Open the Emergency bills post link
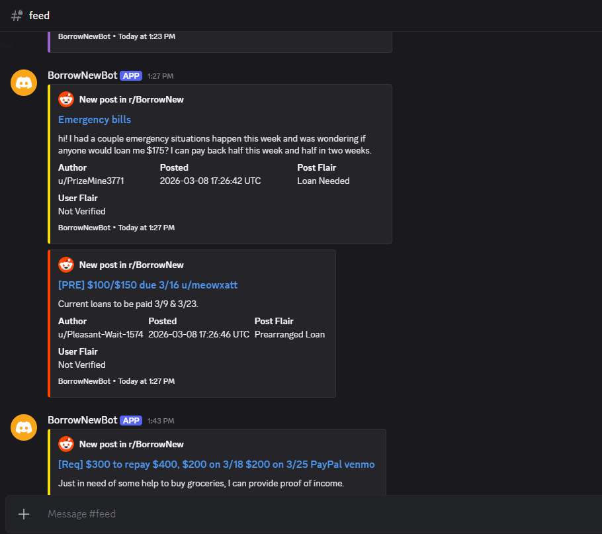This screenshot has width=602, height=534. coord(94,119)
